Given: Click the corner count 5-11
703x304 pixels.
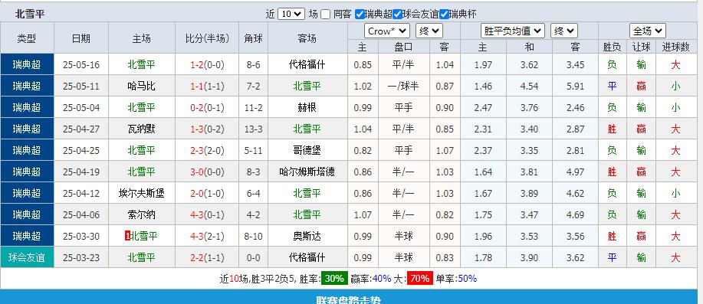Looking at the screenshot, I should point(253,151).
